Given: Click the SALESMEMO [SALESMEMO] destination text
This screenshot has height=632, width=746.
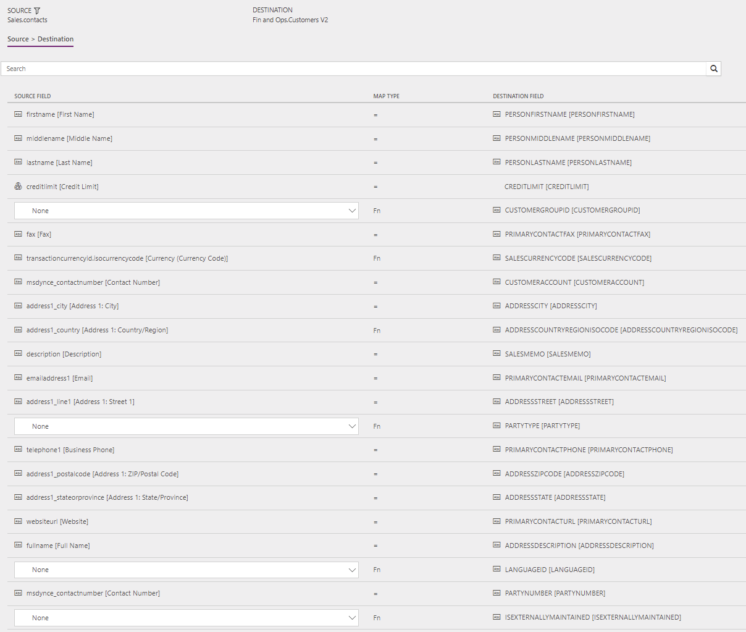Looking at the screenshot, I should [548, 354].
